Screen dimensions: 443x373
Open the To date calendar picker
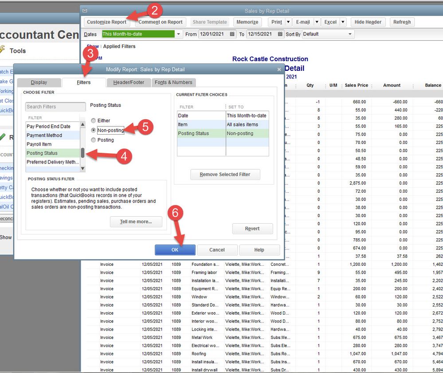(x=280, y=34)
